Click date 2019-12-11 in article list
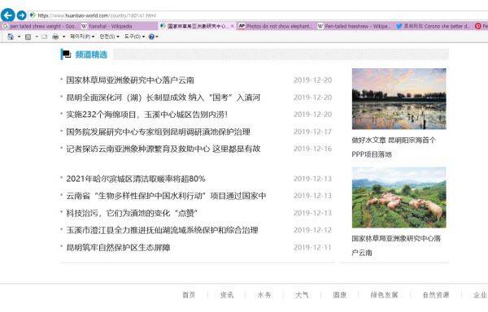The image size is (488, 312). pos(312,248)
